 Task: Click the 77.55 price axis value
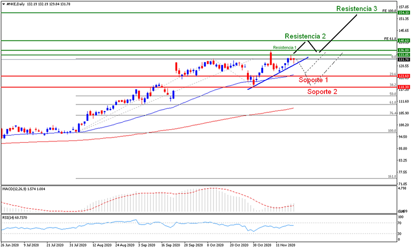(x=403, y=173)
